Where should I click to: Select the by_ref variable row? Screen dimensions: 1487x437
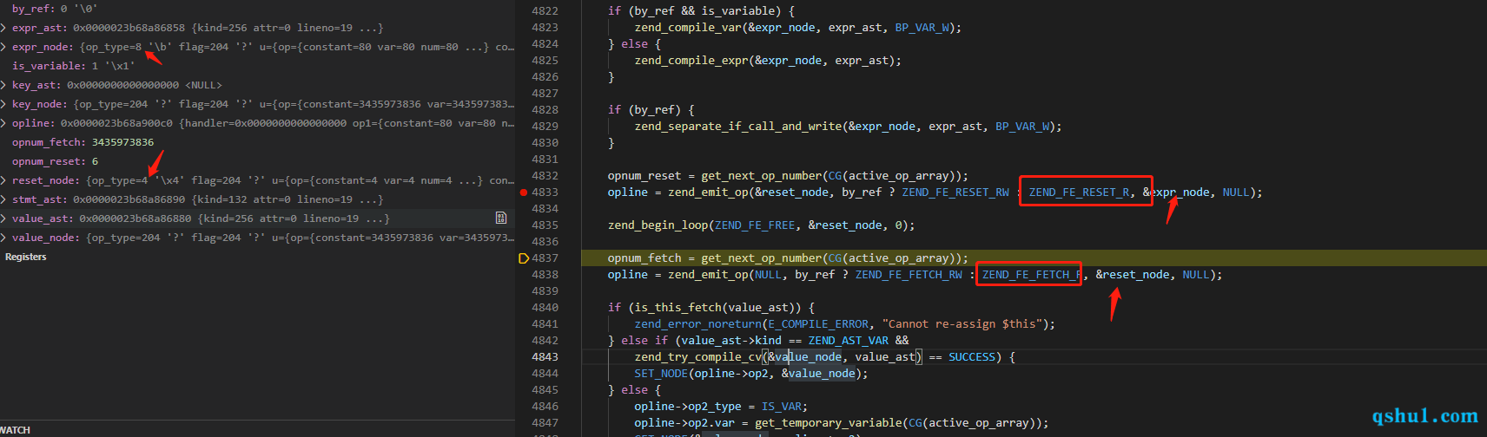click(x=257, y=10)
